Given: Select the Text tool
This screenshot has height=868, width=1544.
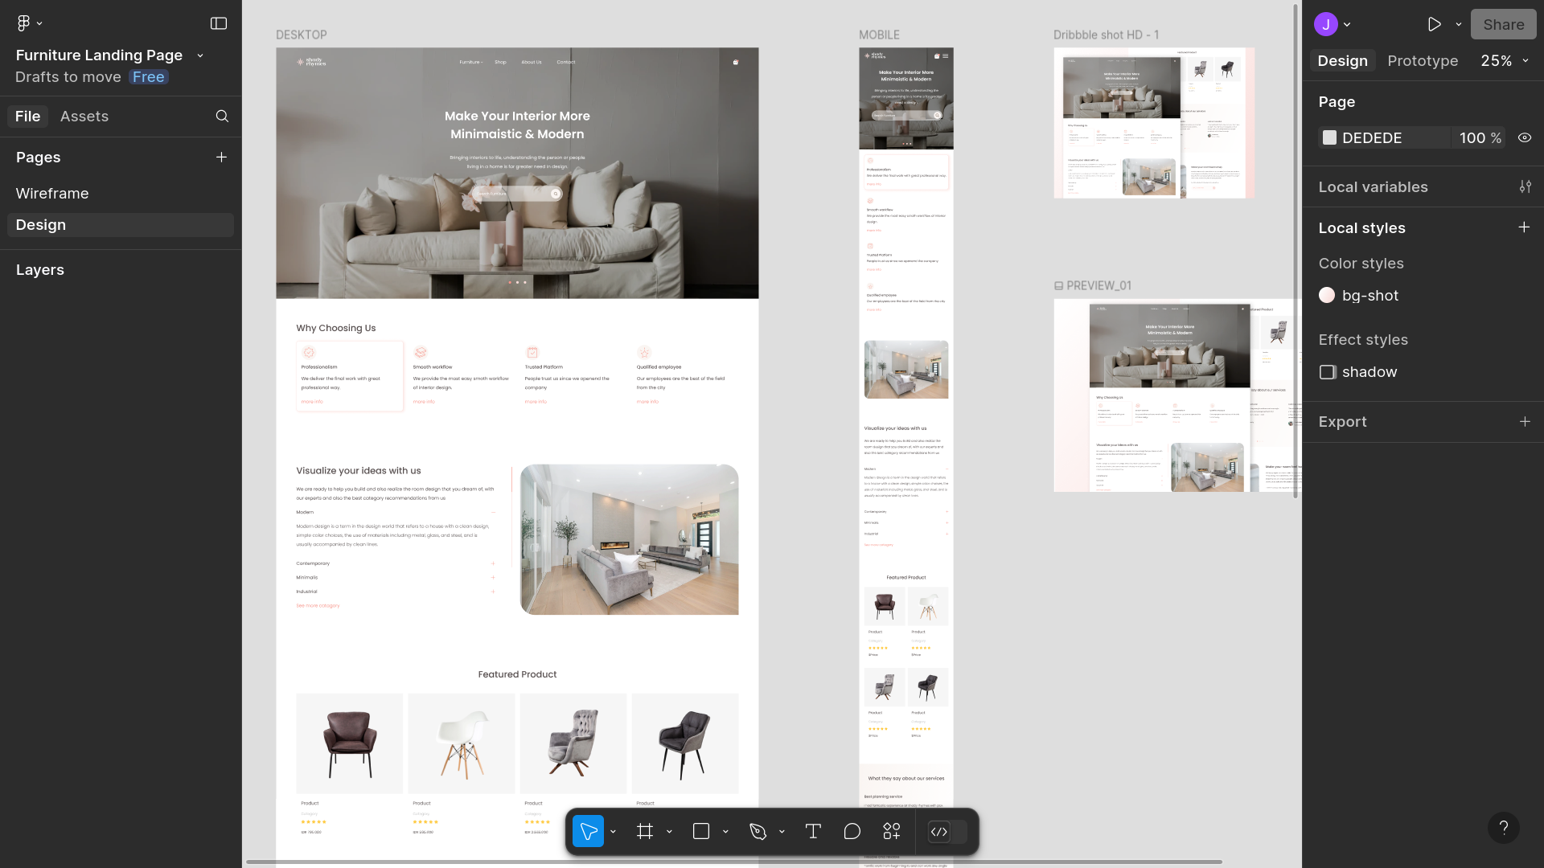Looking at the screenshot, I should click(x=813, y=831).
